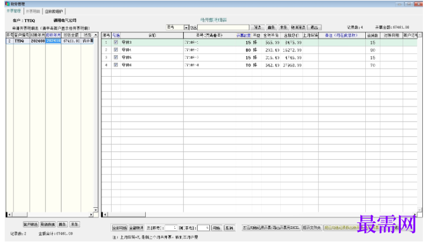428x244 pixels.
Task: Click the 从[序号] spinner field
Action: click(x=171, y=228)
